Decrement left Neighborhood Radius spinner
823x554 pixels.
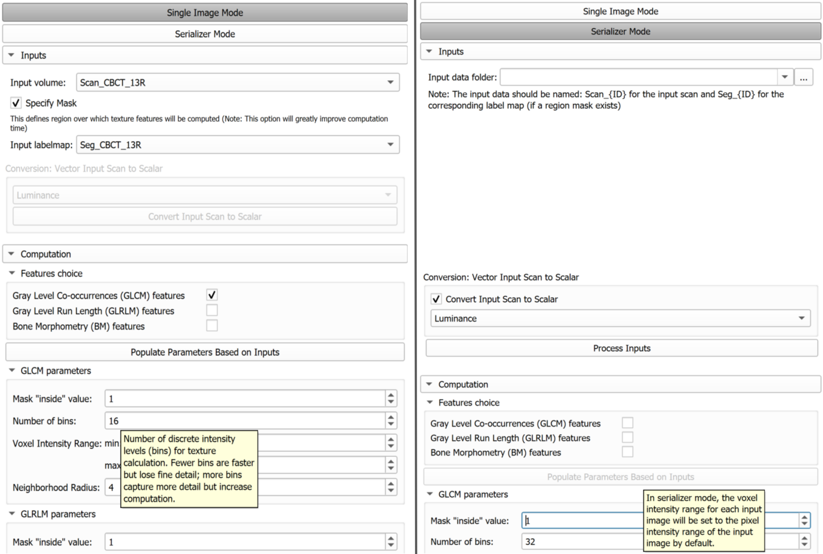click(x=391, y=491)
